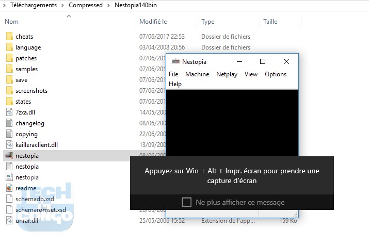
Task: Select the screenshots folder icon
Action: [x=9, y=91]
